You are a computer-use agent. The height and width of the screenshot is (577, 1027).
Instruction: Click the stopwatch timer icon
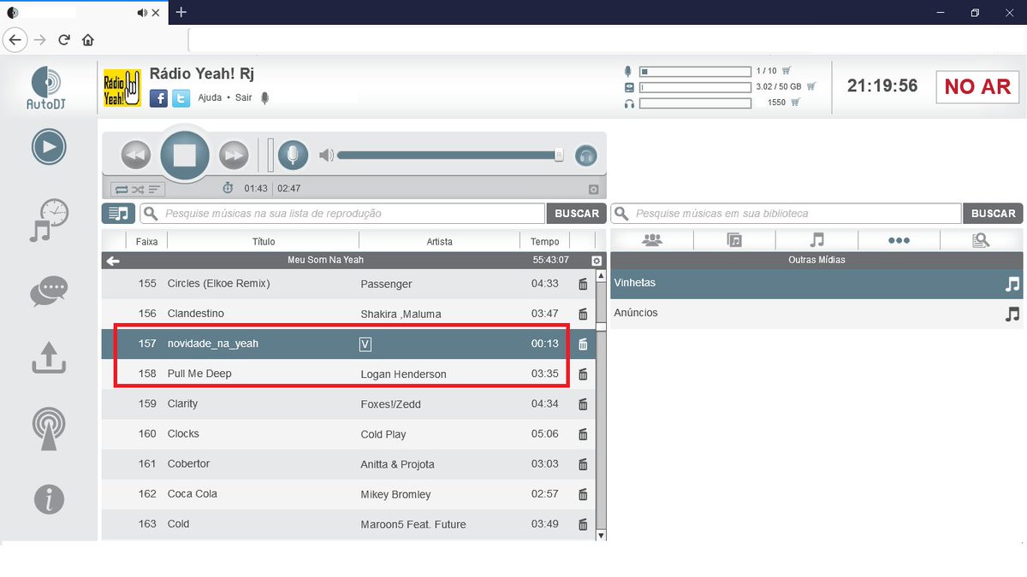[228, 188]
